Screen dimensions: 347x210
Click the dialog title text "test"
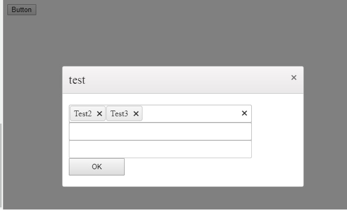click(x=77, y=80)
